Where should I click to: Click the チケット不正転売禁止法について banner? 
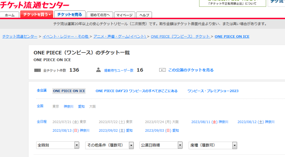pos(232,3)
